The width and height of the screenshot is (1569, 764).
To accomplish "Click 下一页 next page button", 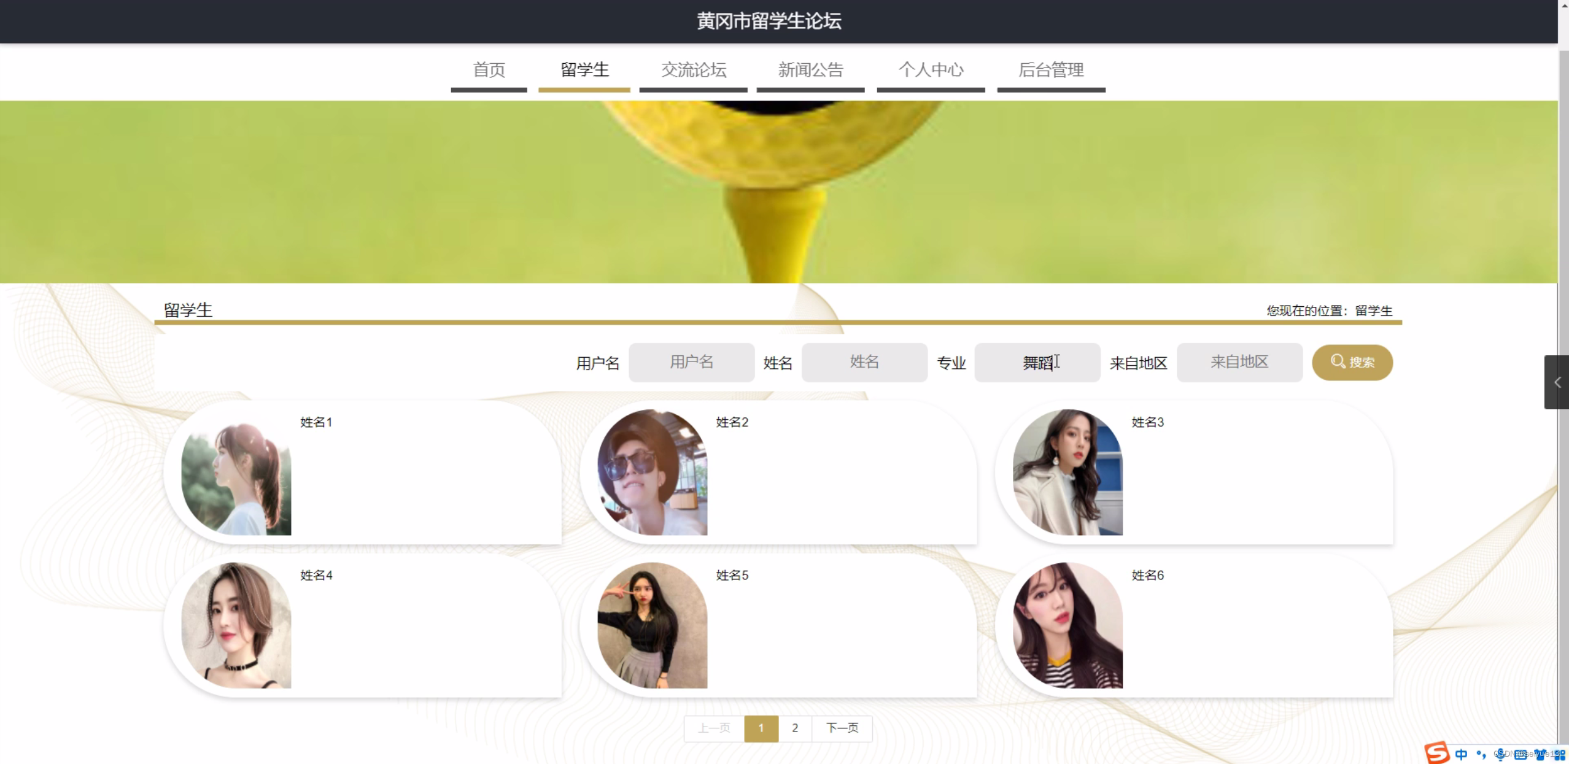I will click(x=842, y=728).
